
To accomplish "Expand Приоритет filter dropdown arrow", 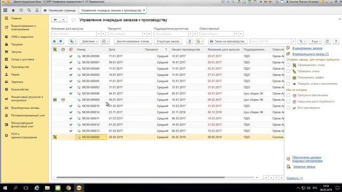I will (x=144, y=34).
